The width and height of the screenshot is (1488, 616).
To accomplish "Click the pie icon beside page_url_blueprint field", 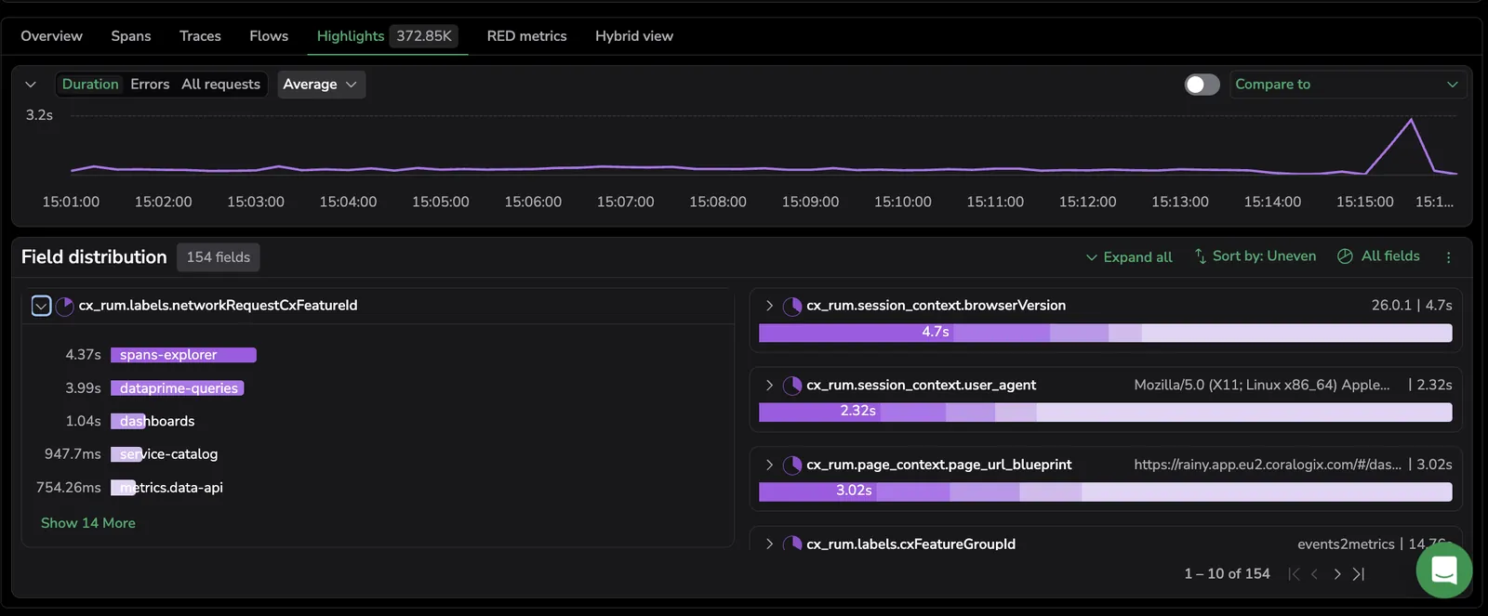I will pyautogui.click(x=792, y=465).
